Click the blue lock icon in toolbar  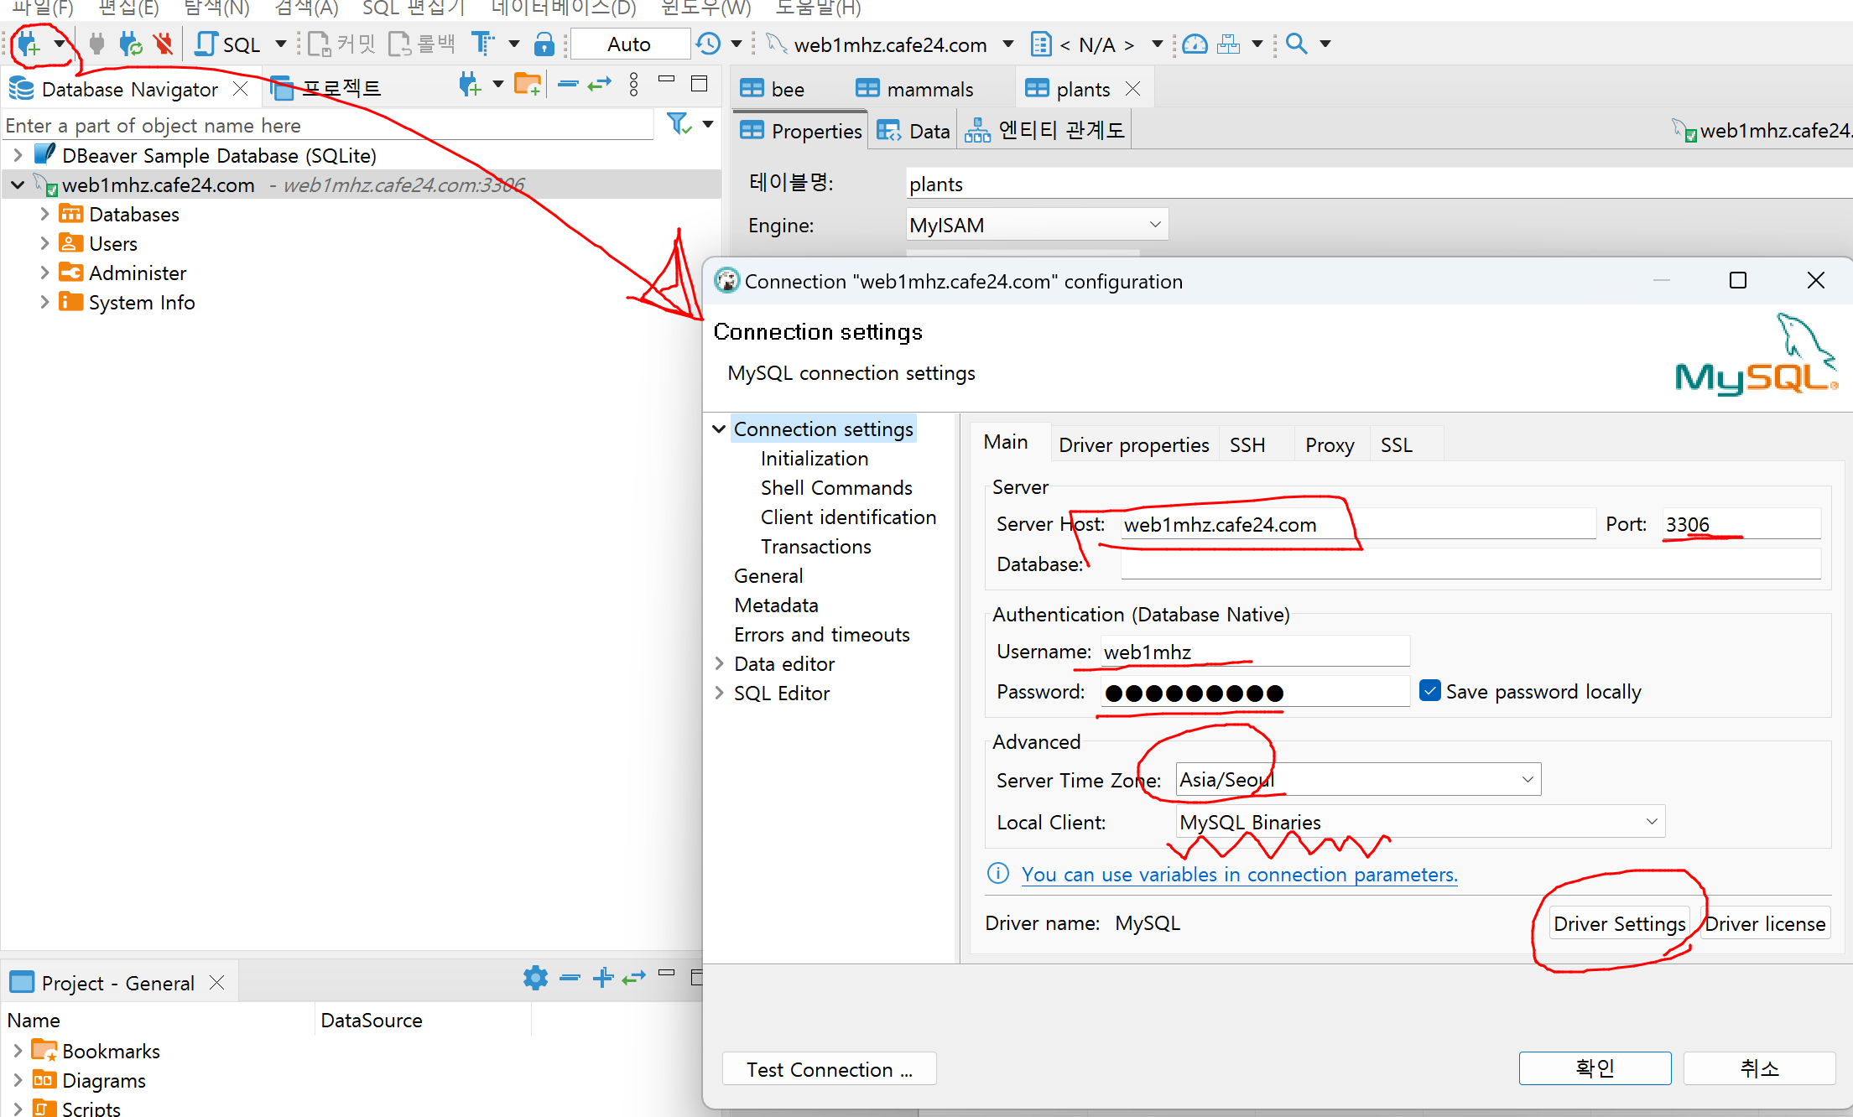544,44
